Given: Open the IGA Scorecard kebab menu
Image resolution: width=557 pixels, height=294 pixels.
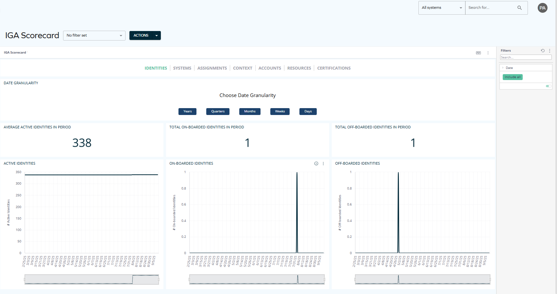Looking at the screenshot, I should [x=488, y=53].
